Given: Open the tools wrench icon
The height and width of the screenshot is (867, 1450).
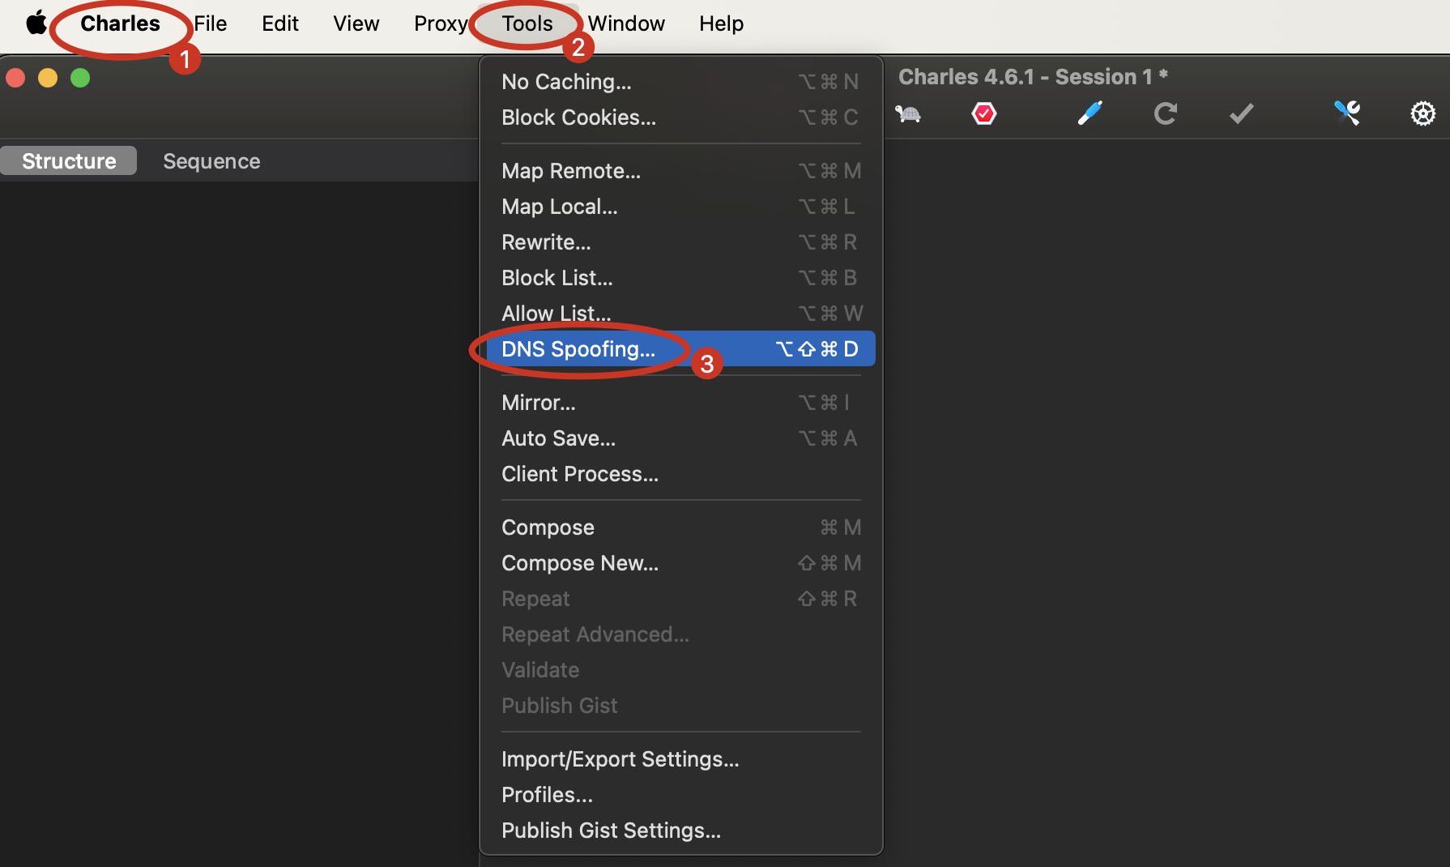Looking at the screenshot, I should click(x=1347, y=113).
